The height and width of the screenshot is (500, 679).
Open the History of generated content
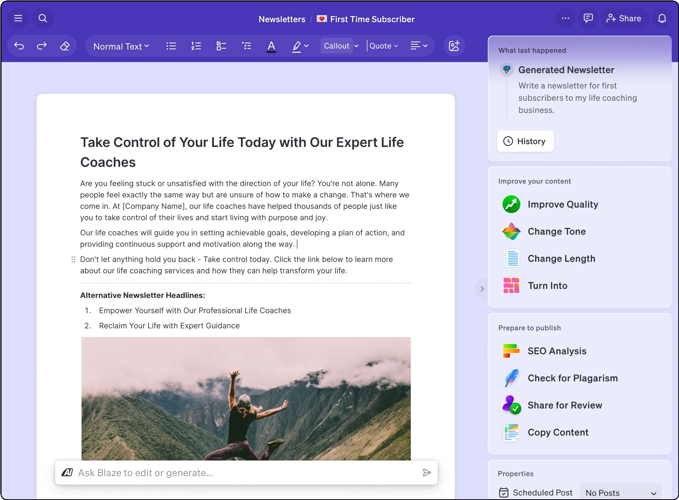coord(525,141)
